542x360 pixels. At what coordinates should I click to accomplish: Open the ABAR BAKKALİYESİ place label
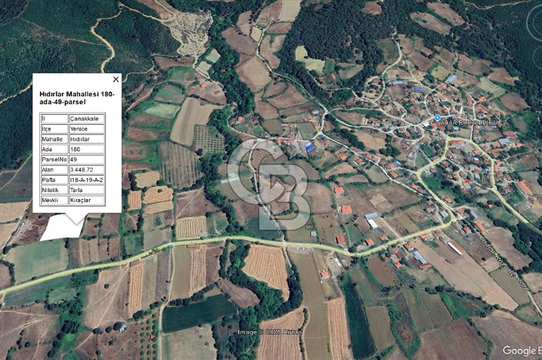pos(469,123)
